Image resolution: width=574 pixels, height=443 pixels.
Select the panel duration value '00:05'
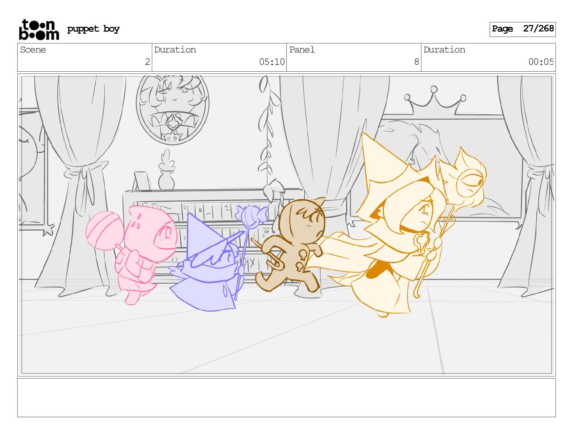[x=541, y=62]
